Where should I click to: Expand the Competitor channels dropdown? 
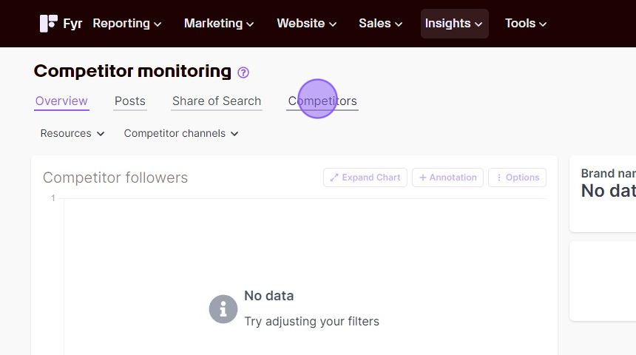[x=181, y=133]
